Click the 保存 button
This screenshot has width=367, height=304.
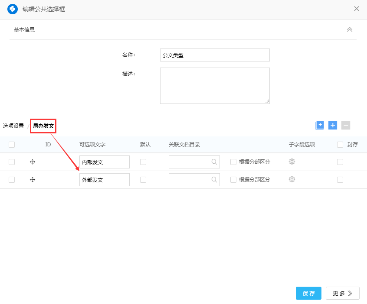point(308,293)
